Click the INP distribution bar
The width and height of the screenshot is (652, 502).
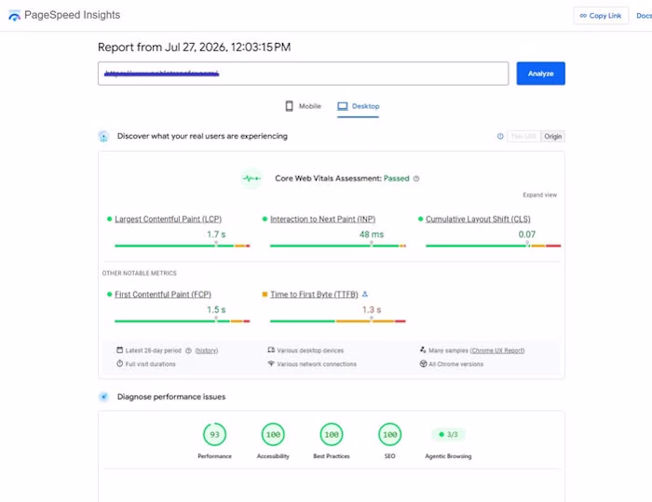point(337,246)
